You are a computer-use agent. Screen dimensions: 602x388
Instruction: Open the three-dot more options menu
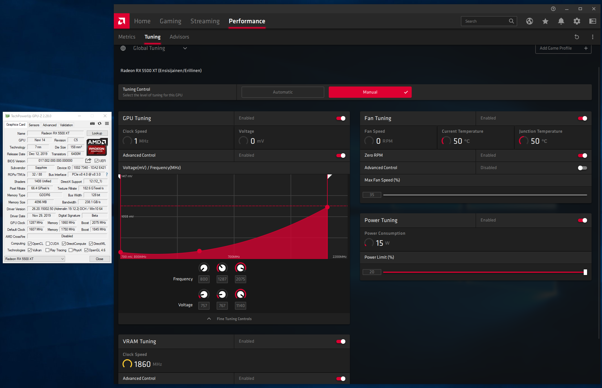[593, 37]
